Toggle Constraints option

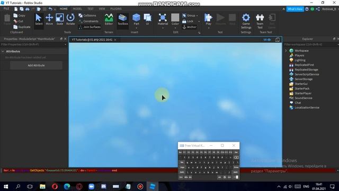[x=88, y=21]
